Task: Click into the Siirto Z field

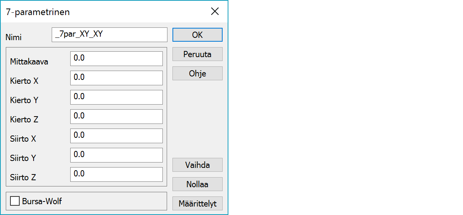Action: pyautogui.click(x=116, y=174)
